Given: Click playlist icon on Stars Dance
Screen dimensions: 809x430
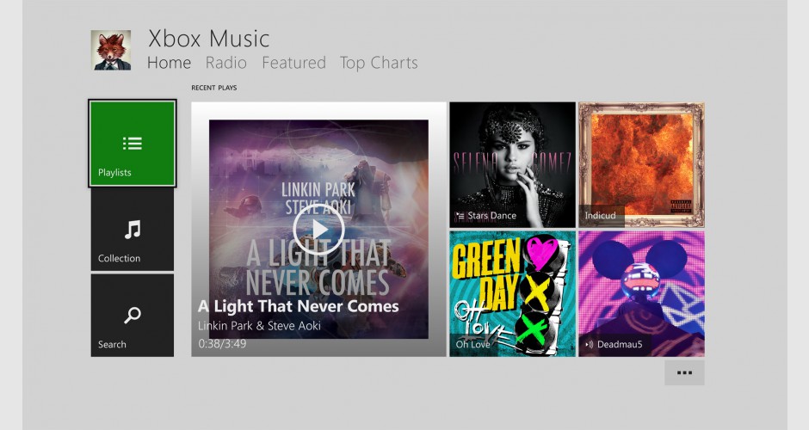Looking at the screenshot, I should pyautogui.click(x=460, y=216).
